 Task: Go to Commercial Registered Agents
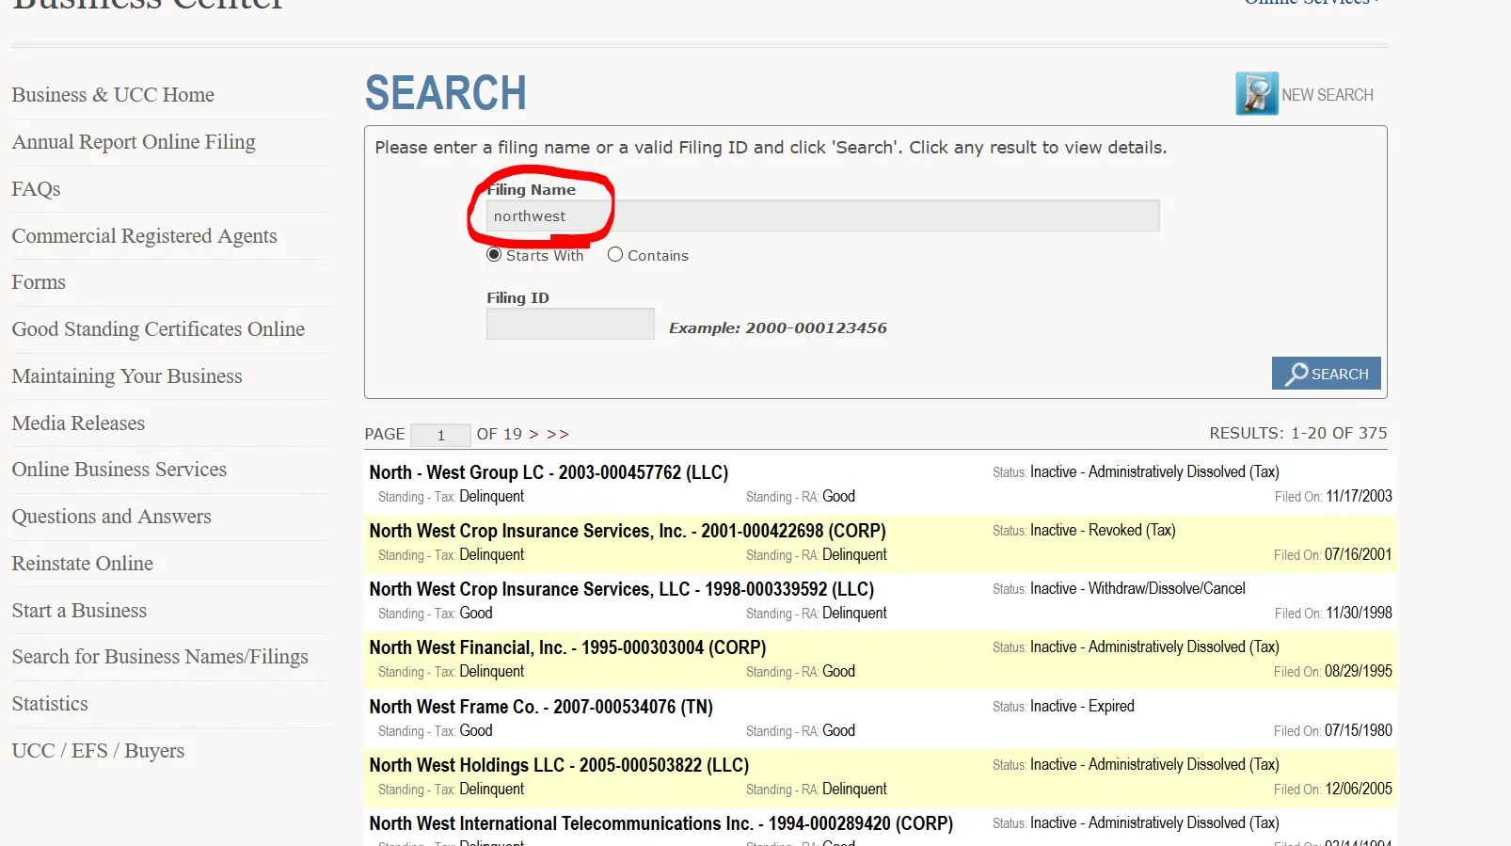coord(144,236)
